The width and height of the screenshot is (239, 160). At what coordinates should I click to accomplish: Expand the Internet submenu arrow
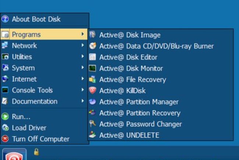(x=83, y=79)
